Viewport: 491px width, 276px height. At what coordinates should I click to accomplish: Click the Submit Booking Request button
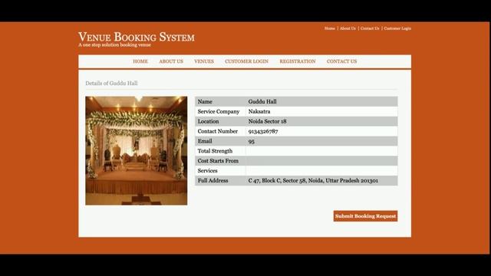pyautogui.click(x=365, y=216)
